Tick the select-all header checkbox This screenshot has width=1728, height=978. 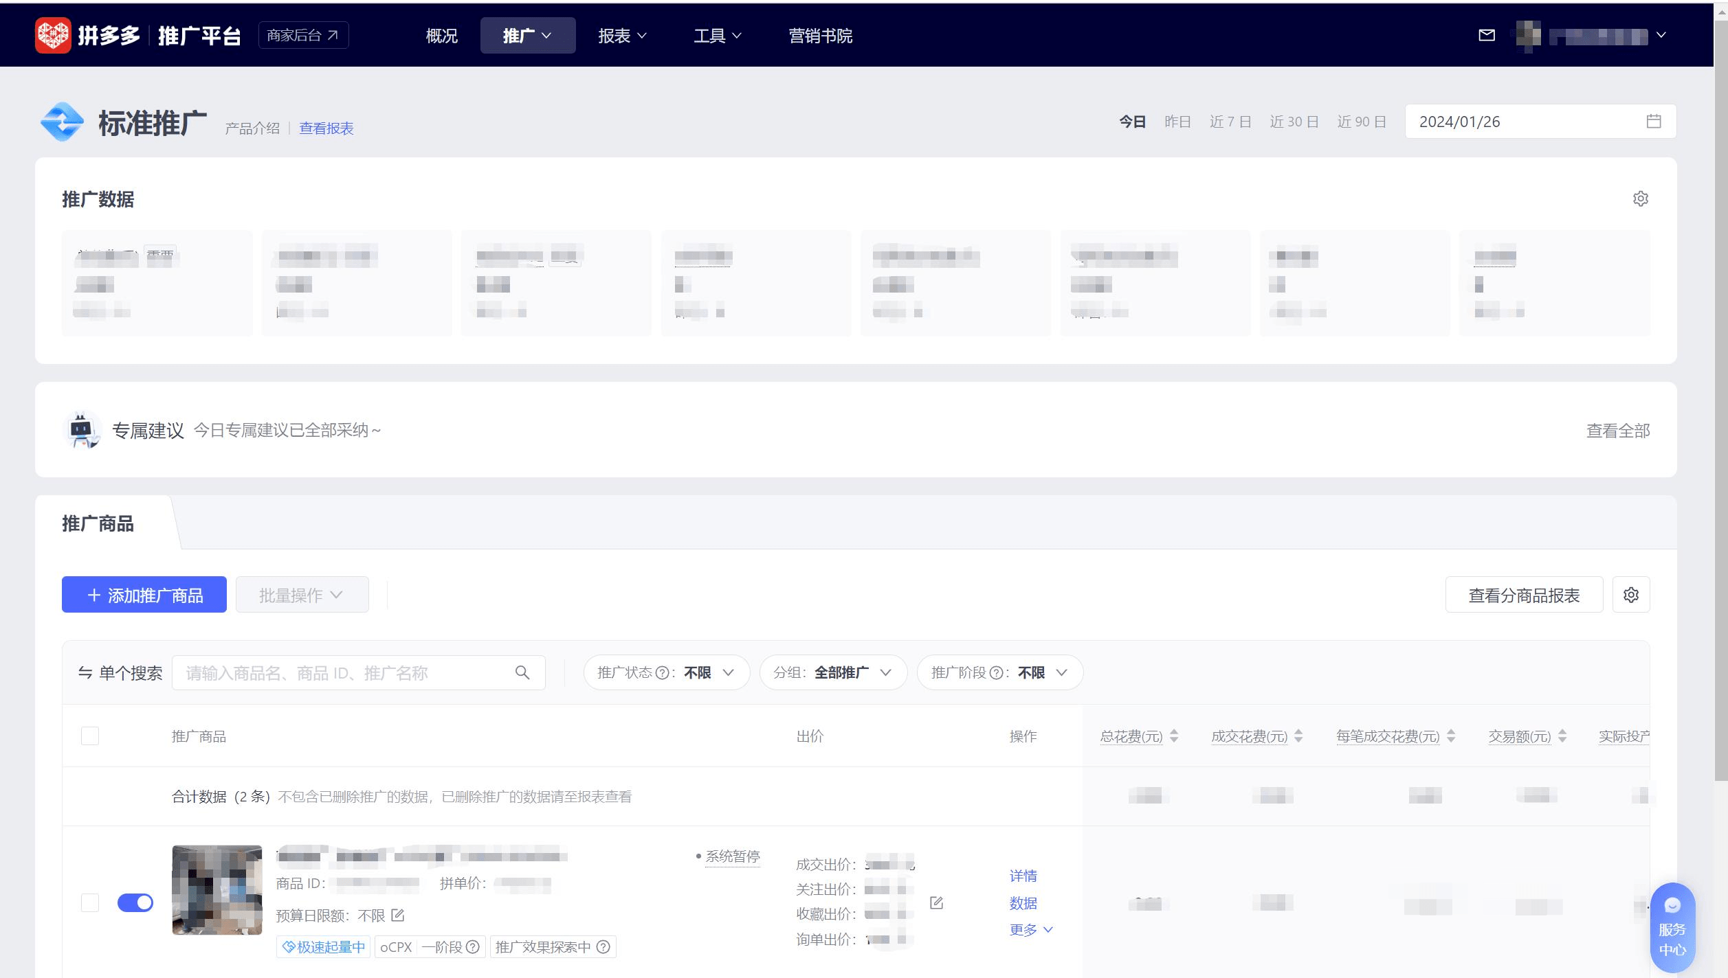pyautogui.click(x=90, y=736)
